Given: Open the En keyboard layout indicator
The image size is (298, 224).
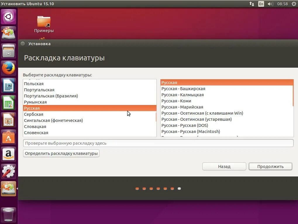Looking at the screenshot, I should [x=261, y=4].
